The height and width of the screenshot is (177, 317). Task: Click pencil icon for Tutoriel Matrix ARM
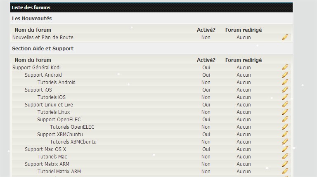click(285, 171)
